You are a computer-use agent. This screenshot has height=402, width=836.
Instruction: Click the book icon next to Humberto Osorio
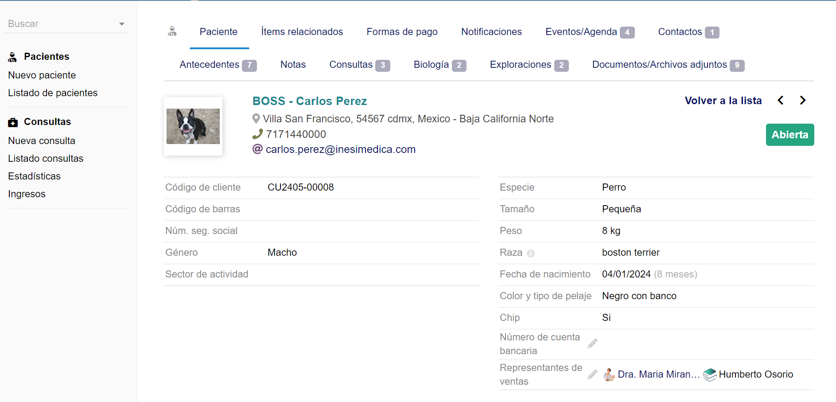710,375
